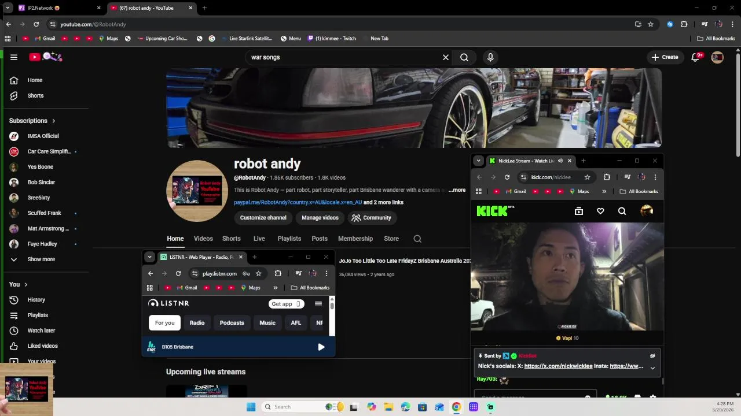Image resolution: width=741 pixels, height=416 pixels.
Task: Open the paypal.me/RobotAndy link
Action: pos(298,202)
